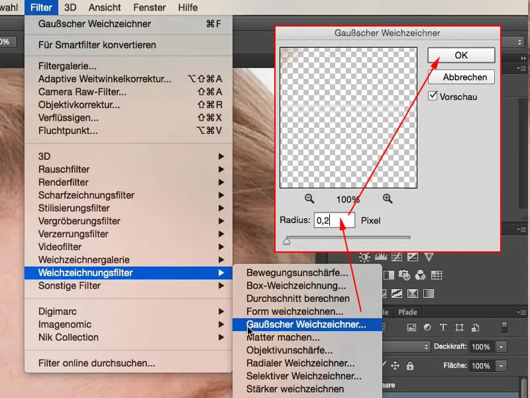
Task: Open the Fenster menu
Action: (150, 7)
